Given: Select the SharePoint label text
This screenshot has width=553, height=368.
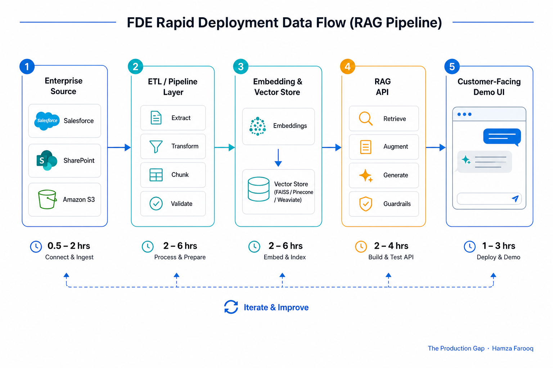Looking at the screenshot, I should coord(79,161).
